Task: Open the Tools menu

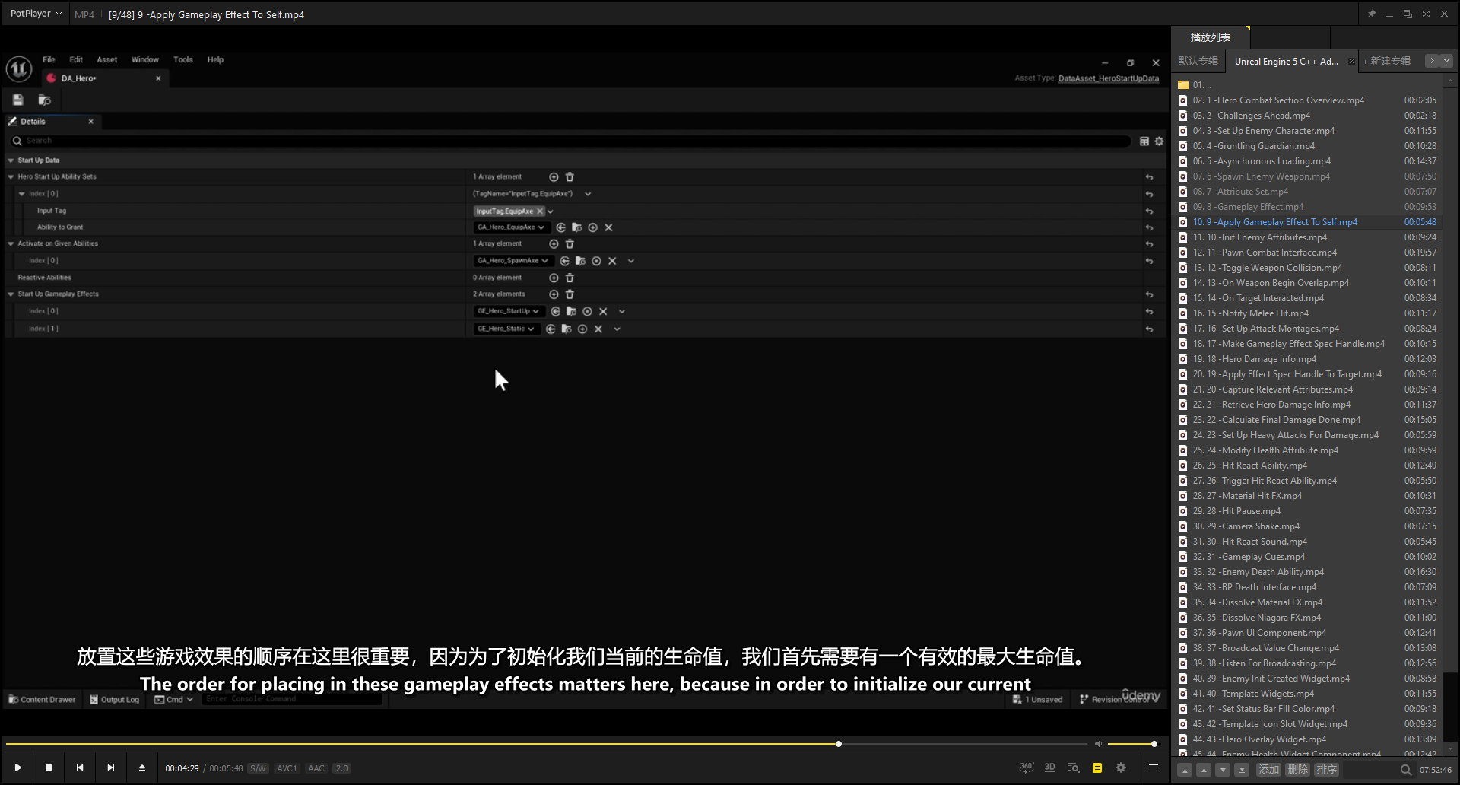Action: tap(183, 59)
